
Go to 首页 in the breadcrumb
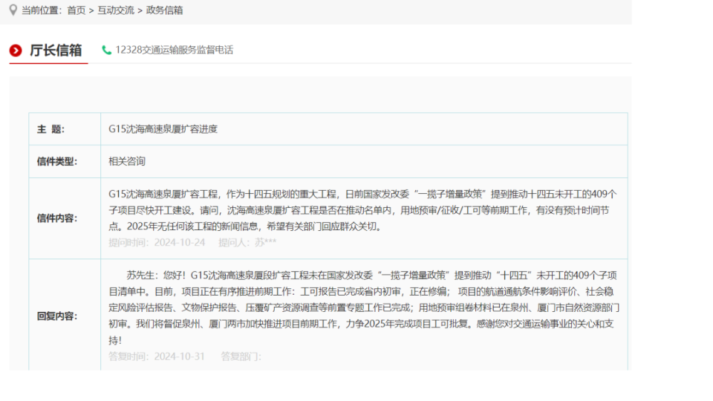click(76, 10)
